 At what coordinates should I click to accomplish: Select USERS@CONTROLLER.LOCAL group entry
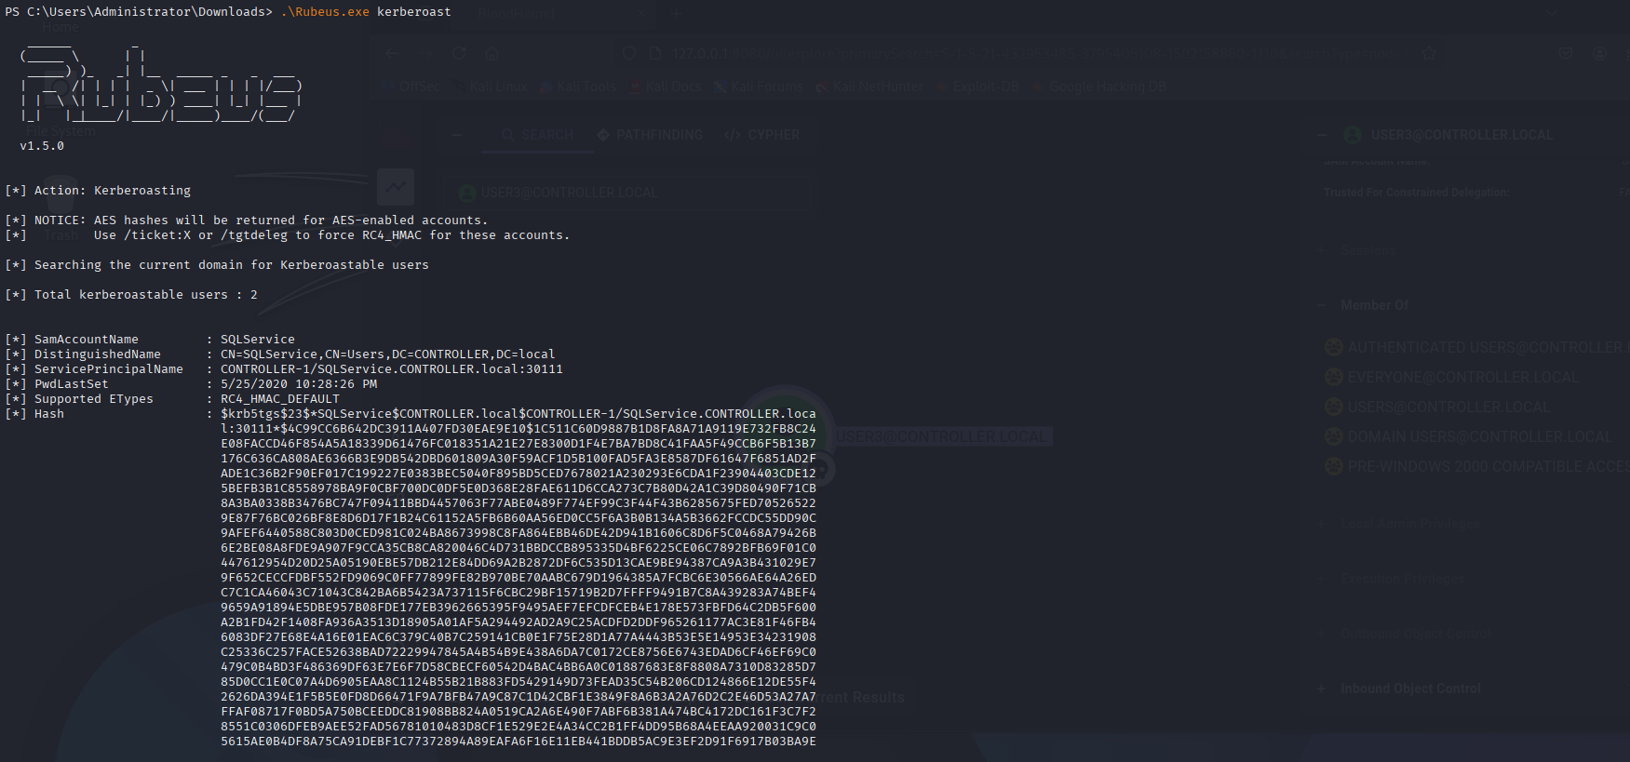pos(1437,407)
